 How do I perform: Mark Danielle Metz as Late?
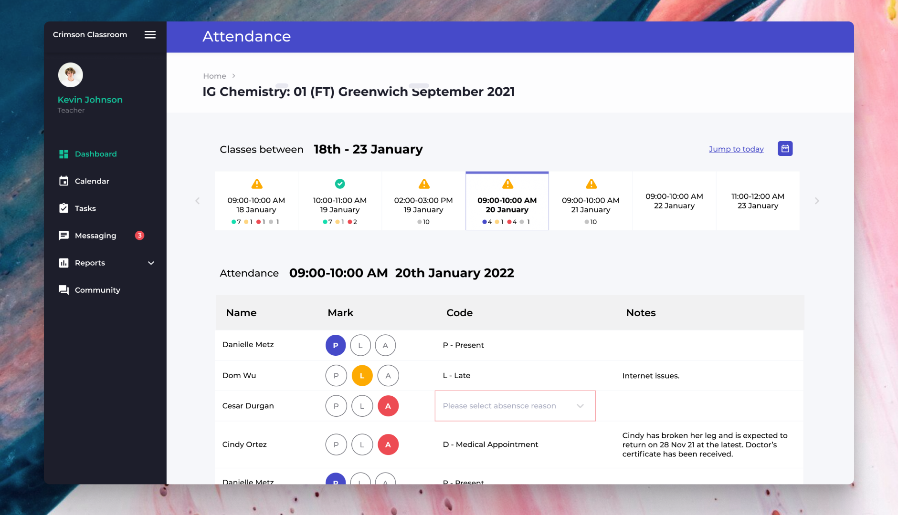360,345
